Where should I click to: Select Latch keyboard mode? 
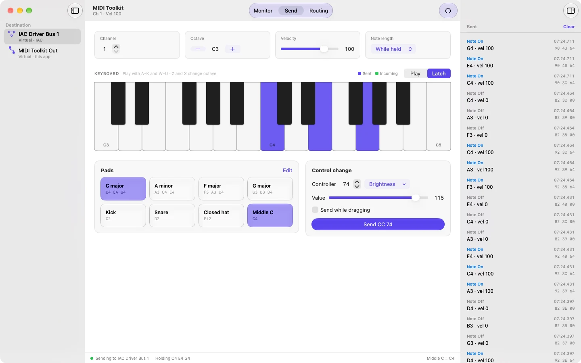click(439, 73)
